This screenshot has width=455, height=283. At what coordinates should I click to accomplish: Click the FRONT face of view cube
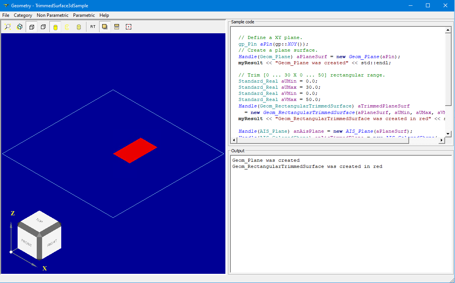tap(27, 242)
